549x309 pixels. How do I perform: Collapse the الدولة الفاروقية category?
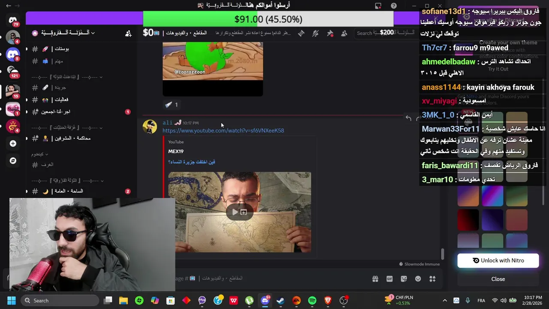click(x=67, y=181)
